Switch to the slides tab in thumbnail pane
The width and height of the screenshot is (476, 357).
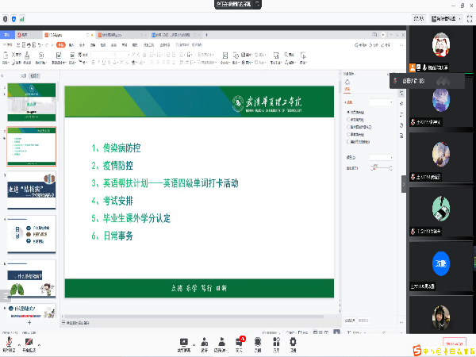[x=33, y=75]
